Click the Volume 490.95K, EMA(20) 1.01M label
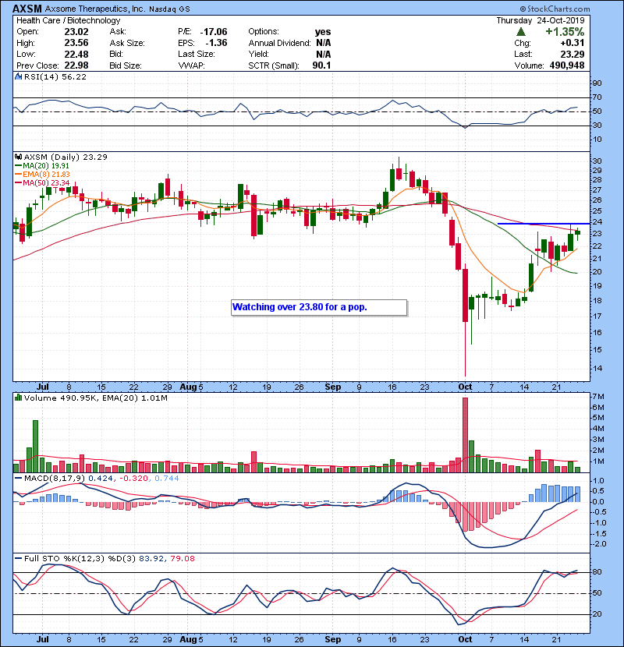This screenshot has height=647, width=624. pyautogui.click(x=96, y=398)
